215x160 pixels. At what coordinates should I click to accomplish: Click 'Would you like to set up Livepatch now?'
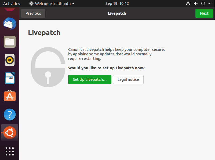click(106, 68)
